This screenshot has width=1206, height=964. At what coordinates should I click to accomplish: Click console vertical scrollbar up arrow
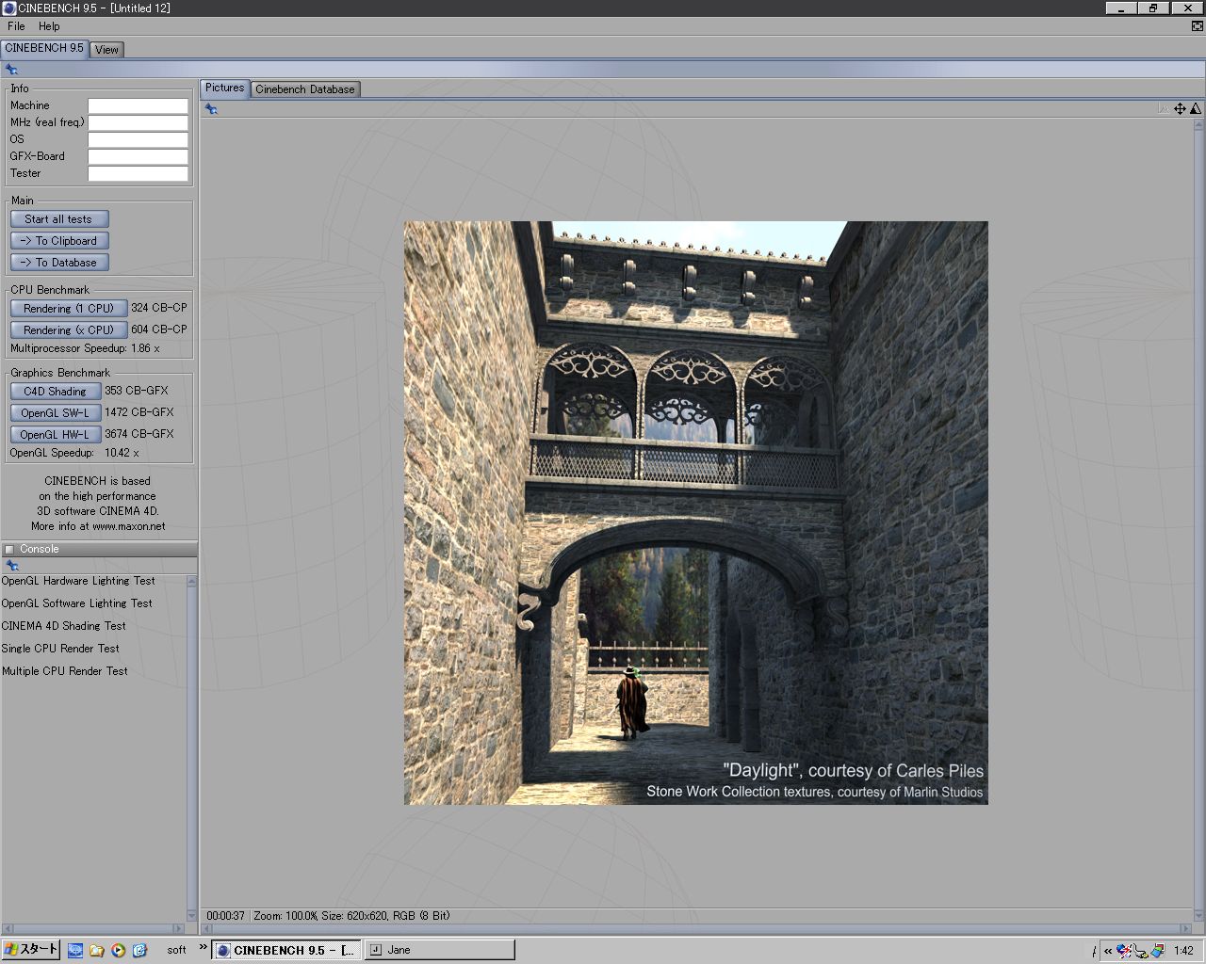[x=192, y=581]
